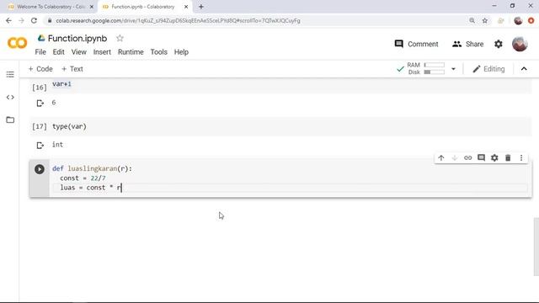Copy link to cell icon
The image size is (539, 303).
[x=468, y=158]
